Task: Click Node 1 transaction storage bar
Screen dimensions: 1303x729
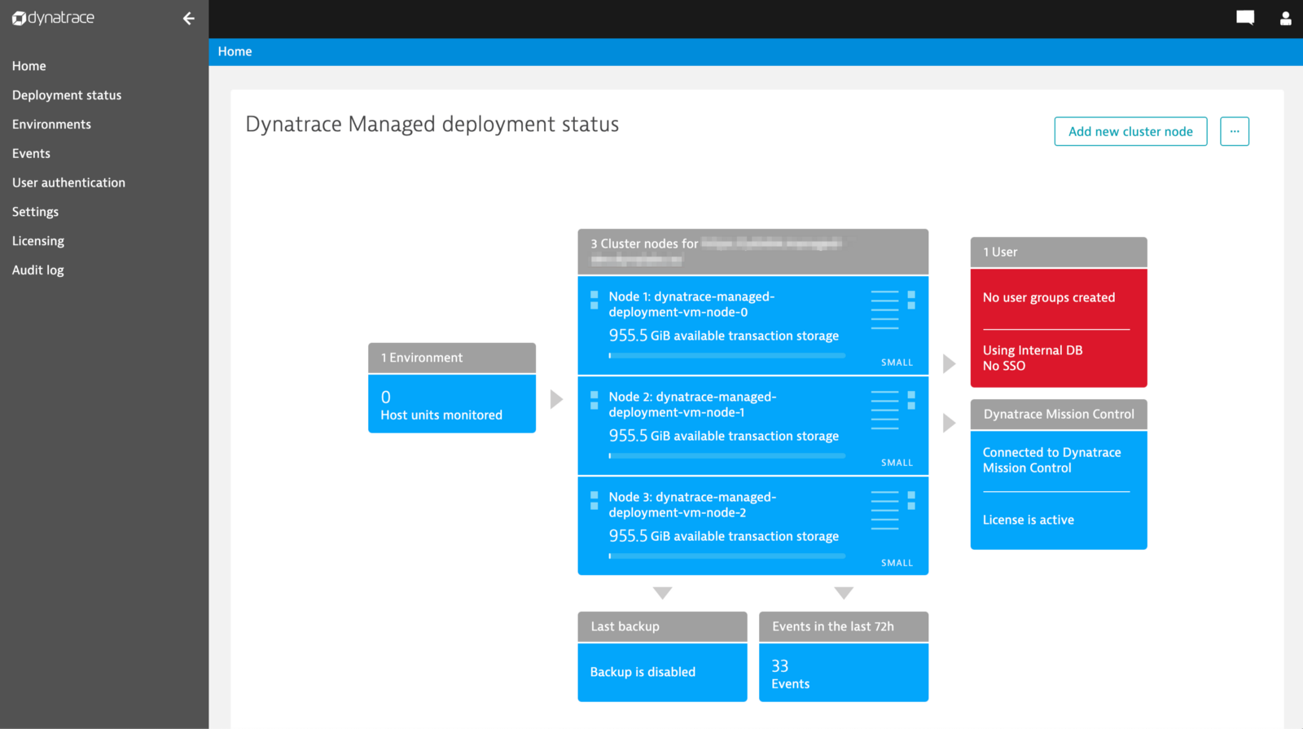Action: 726,355
